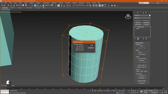The image size is (168, 94).
Task: Open Select by Name list icon
Action: click(26, 5)
